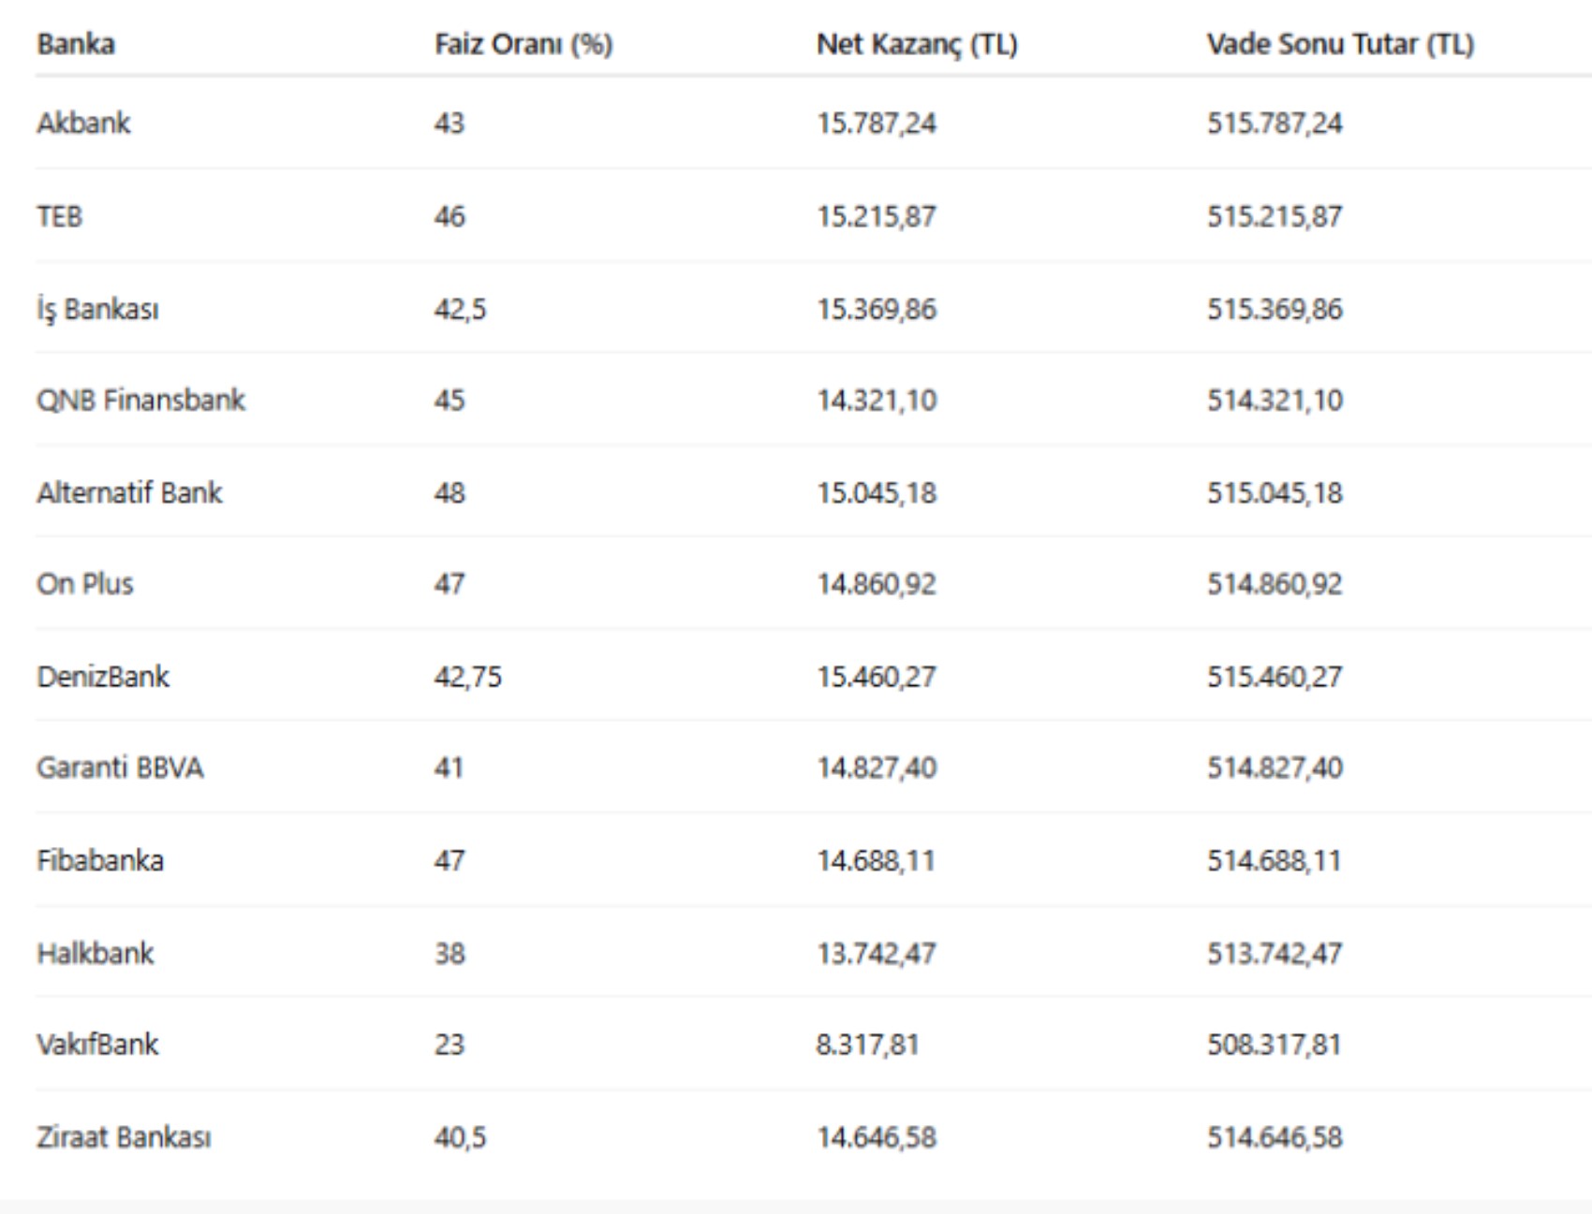Click DenizBank's 42,75 interest rate
The height and width of the screenshot is (1214, 1592).
pyautogui.click(x=467, y=676)
